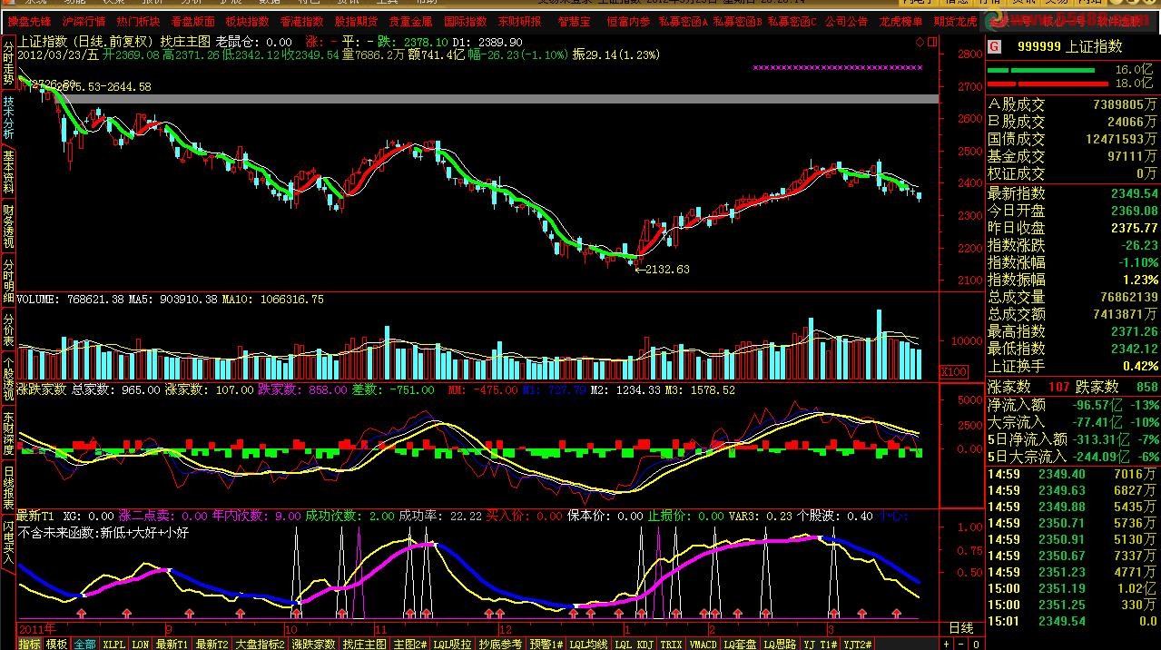The height and width of the screenshot is (650, 1161).
Task: Click the 总成交量 value 76862139
Action: pos(1127,297)
